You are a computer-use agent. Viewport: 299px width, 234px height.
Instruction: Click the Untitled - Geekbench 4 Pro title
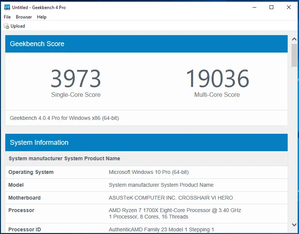pyautogui.click(x=39, y=8)
